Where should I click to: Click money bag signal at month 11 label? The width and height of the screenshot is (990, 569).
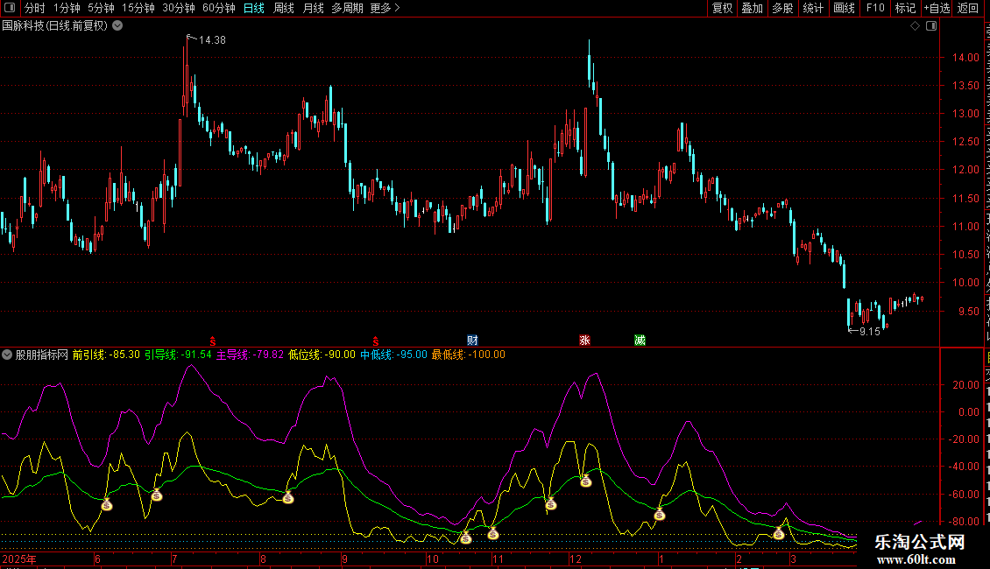tap(493, 534)
